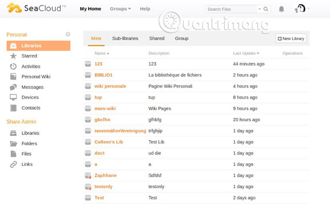The image size is (330, 204).
Task: Click '20 hours ago' timestamp
Action: 246,120
